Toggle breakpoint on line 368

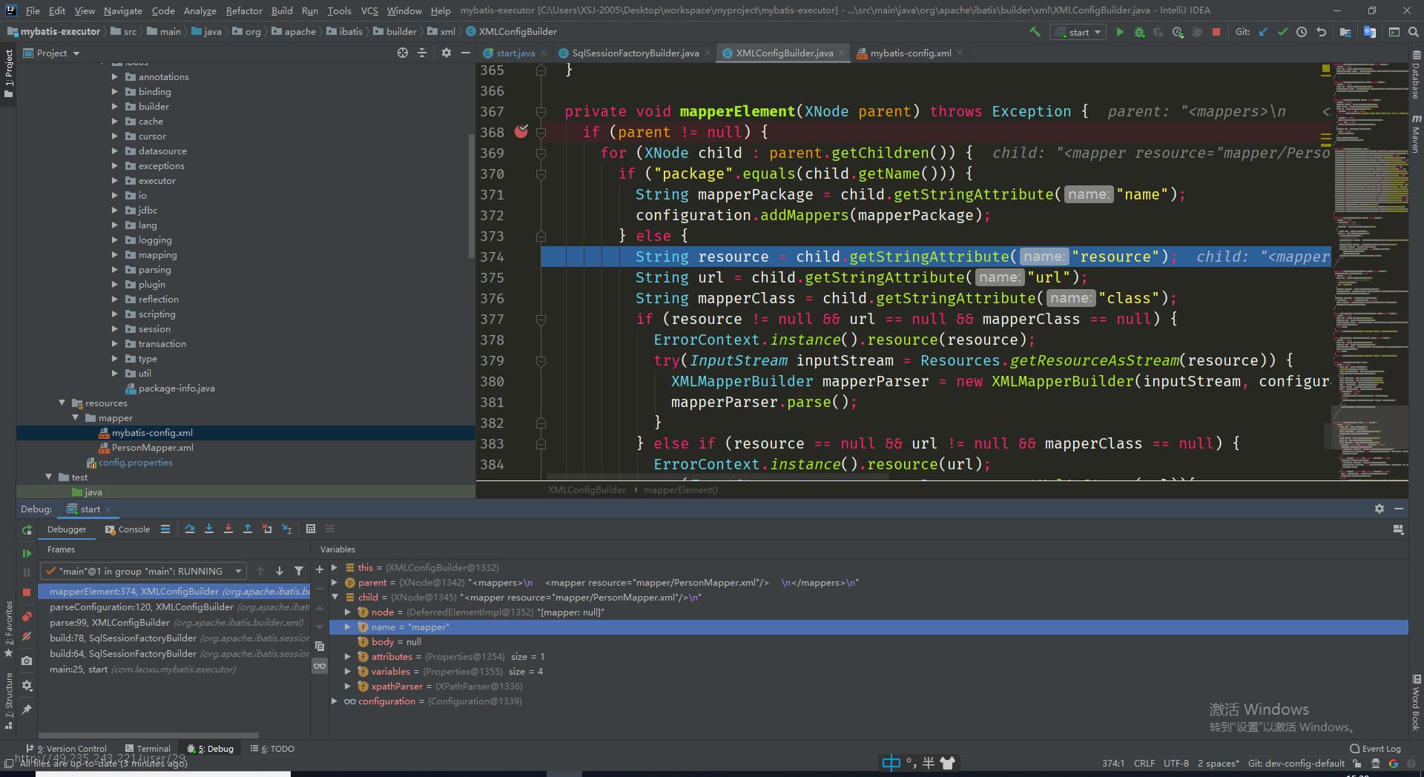(522, 131)
